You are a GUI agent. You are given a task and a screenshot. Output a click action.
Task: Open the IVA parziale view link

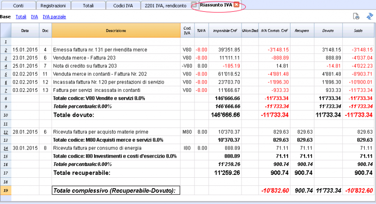(54, 17)
